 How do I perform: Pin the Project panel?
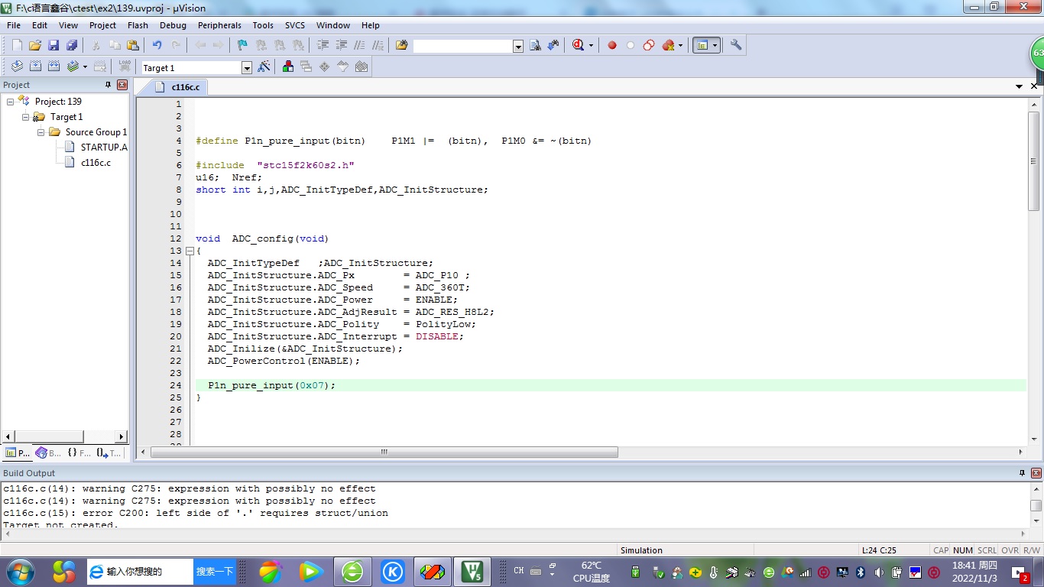click(108, 85)
